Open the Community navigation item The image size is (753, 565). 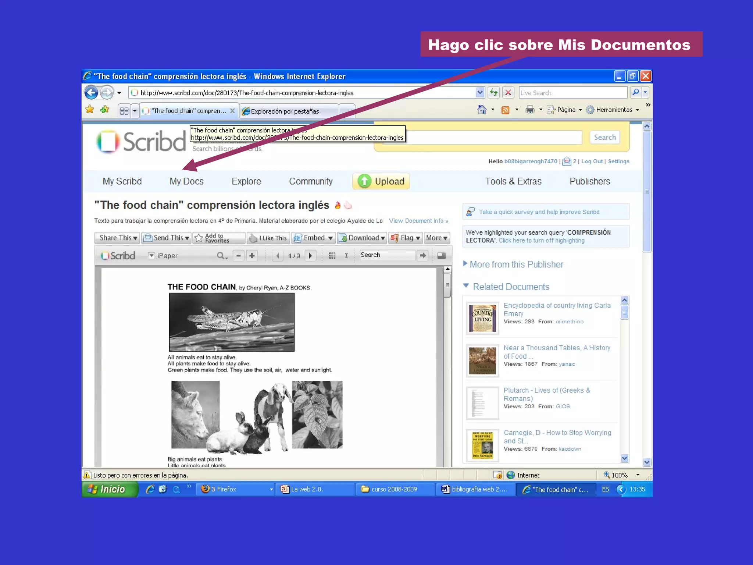(311, 181)
